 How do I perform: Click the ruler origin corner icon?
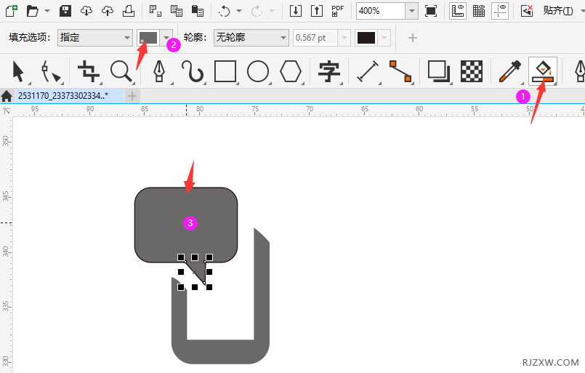click(x=7, y=110)
